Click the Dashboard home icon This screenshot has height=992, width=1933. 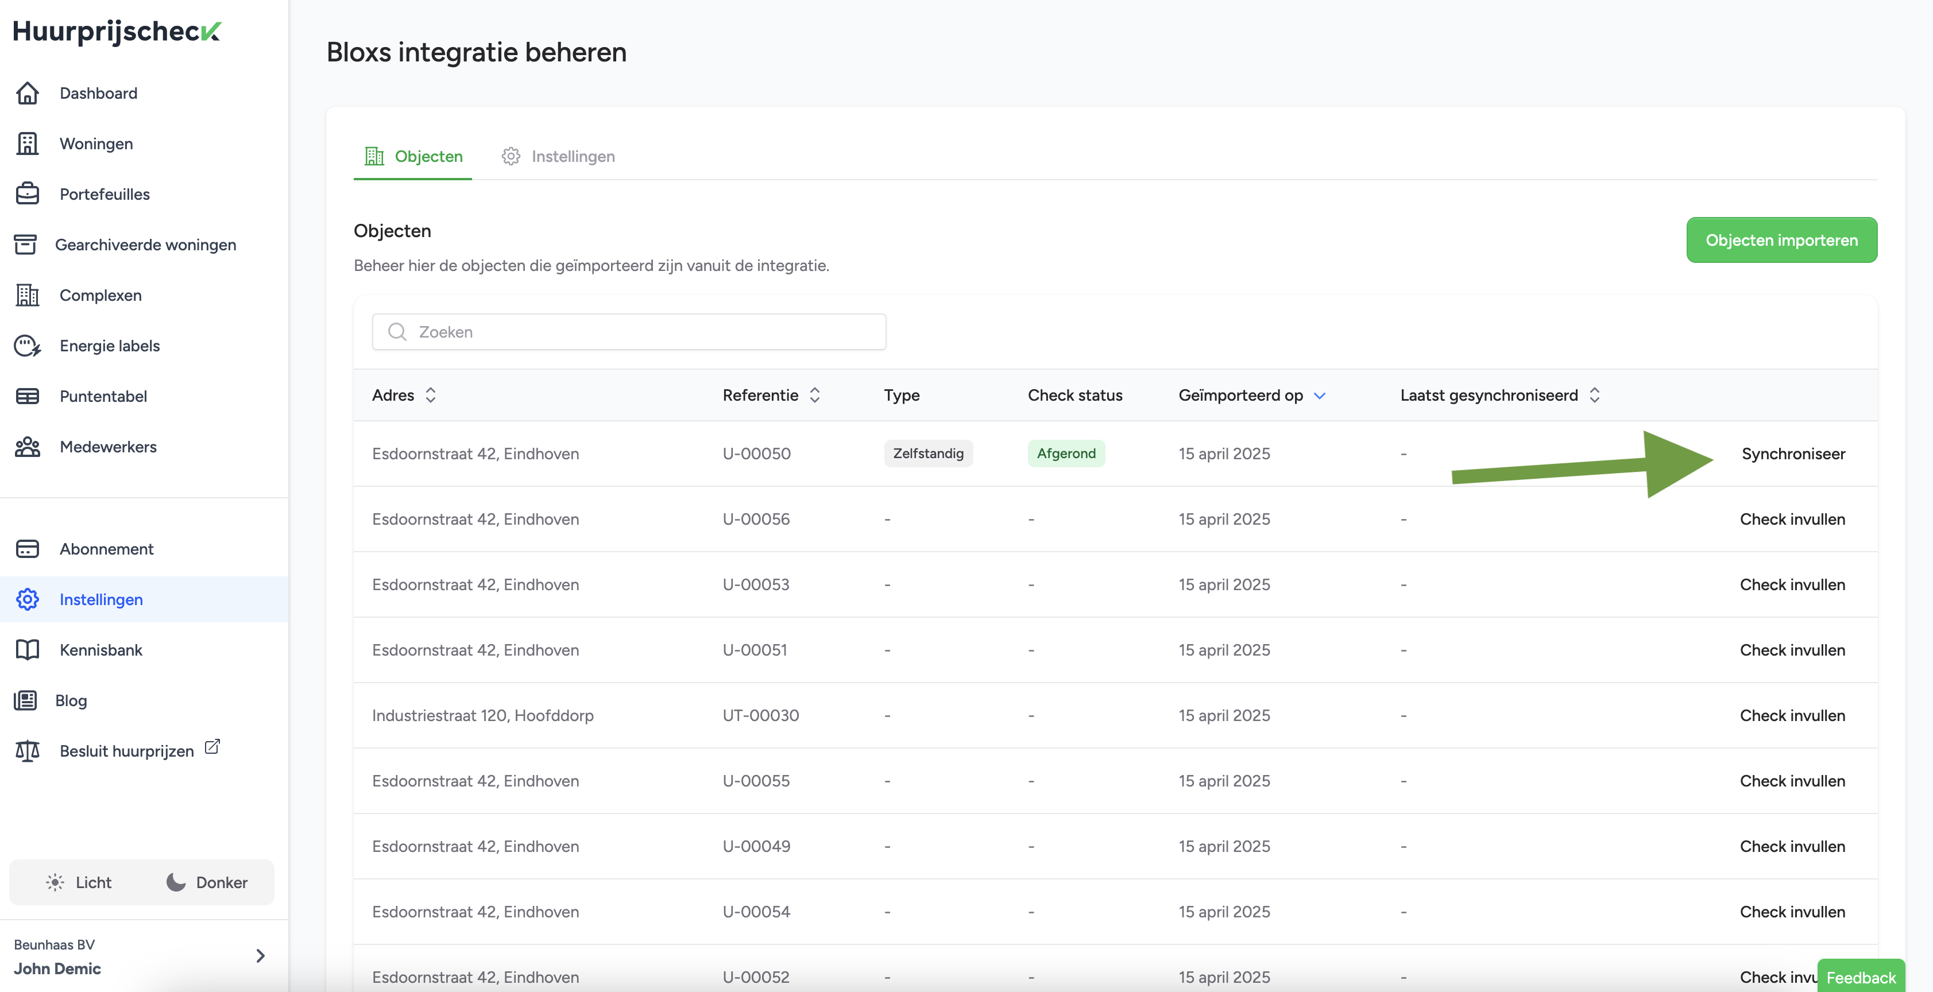pyautogui.click(x=28, y=93)
